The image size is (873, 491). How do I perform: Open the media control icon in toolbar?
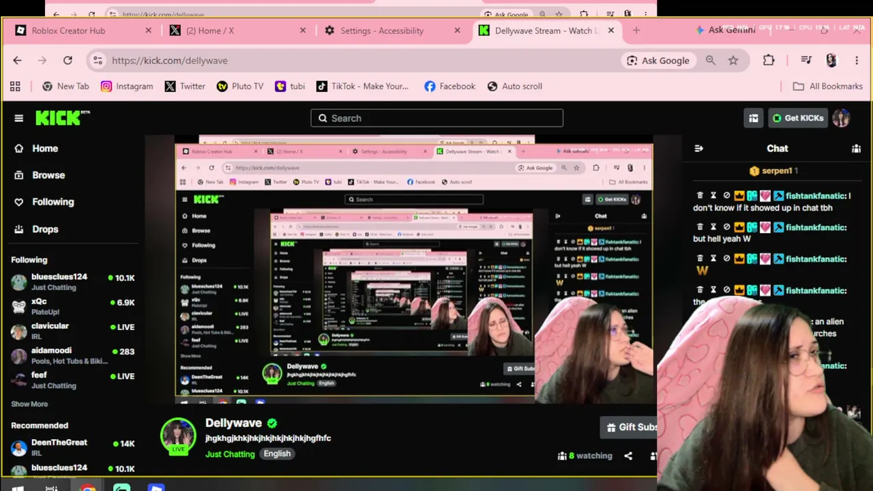[x=806, y=60]
